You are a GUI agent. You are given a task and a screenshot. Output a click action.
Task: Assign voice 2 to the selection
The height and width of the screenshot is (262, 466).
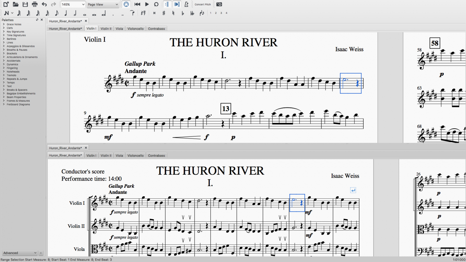216,13
